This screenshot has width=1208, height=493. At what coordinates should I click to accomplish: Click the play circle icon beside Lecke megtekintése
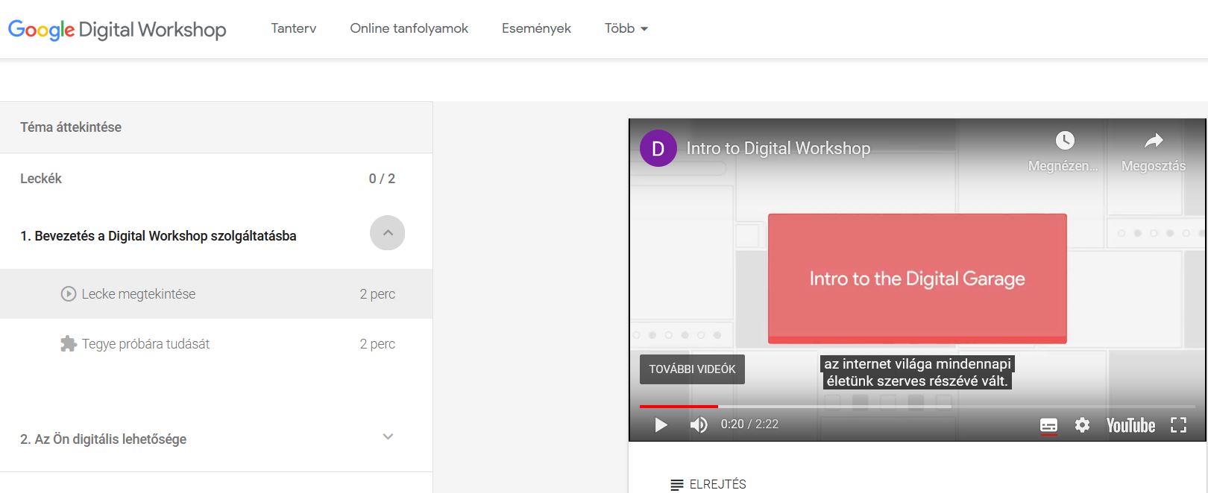coord(69,294)
